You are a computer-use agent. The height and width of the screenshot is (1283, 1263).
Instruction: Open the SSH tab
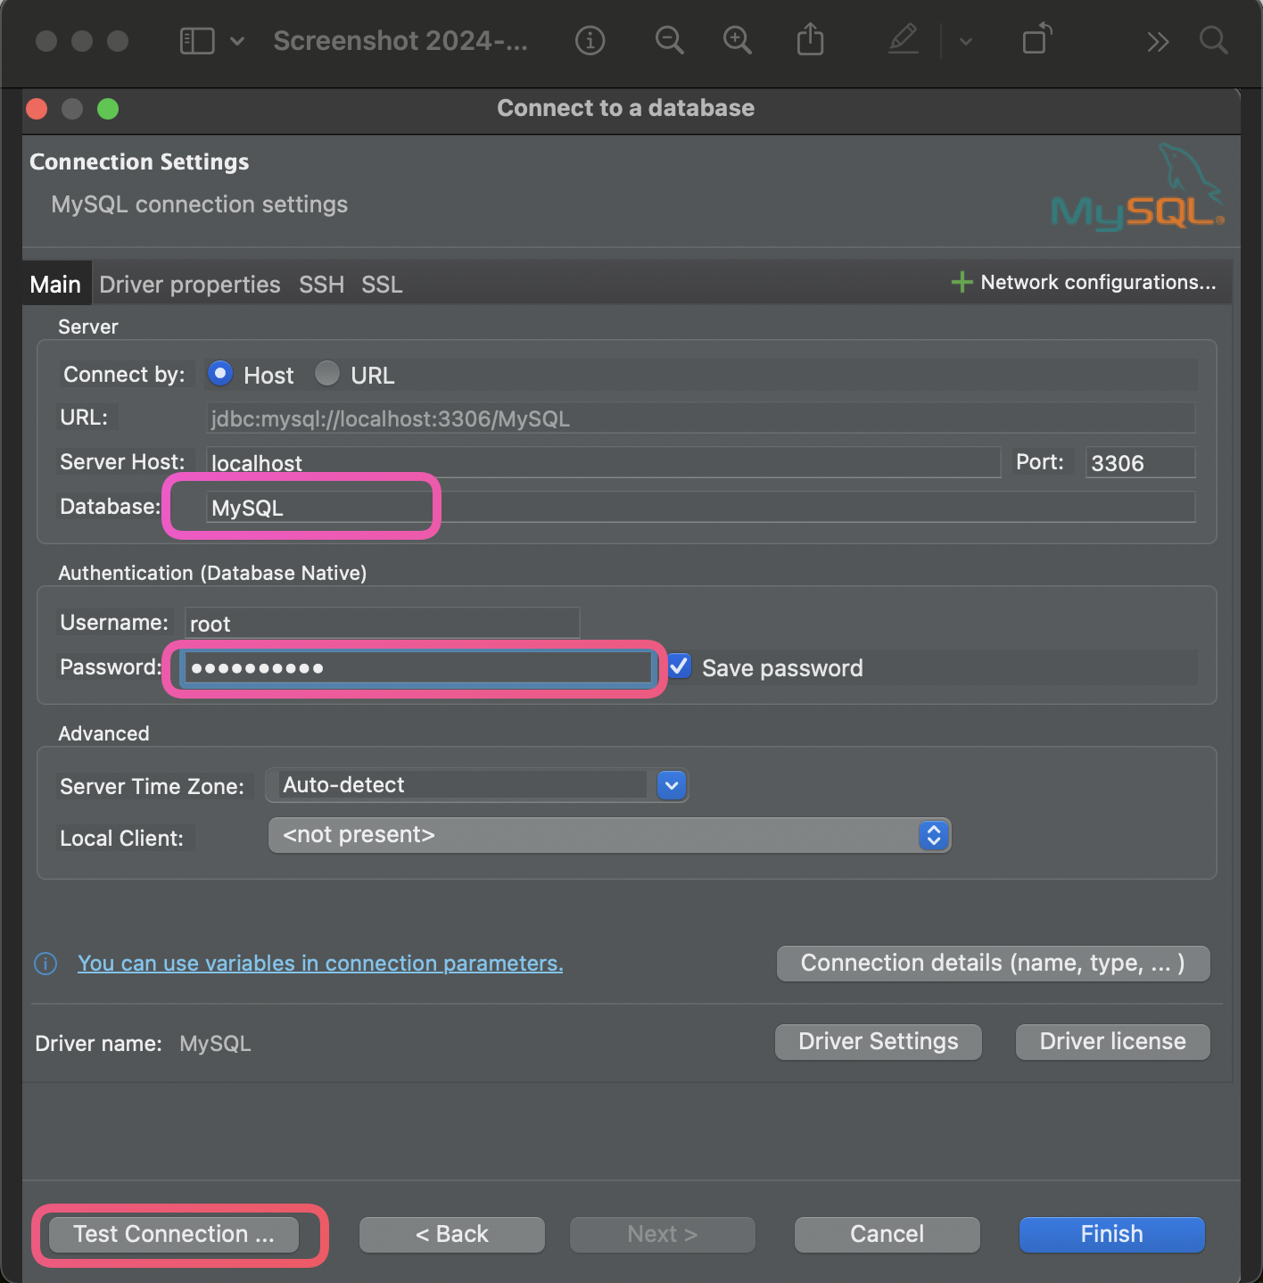(322, 284)
